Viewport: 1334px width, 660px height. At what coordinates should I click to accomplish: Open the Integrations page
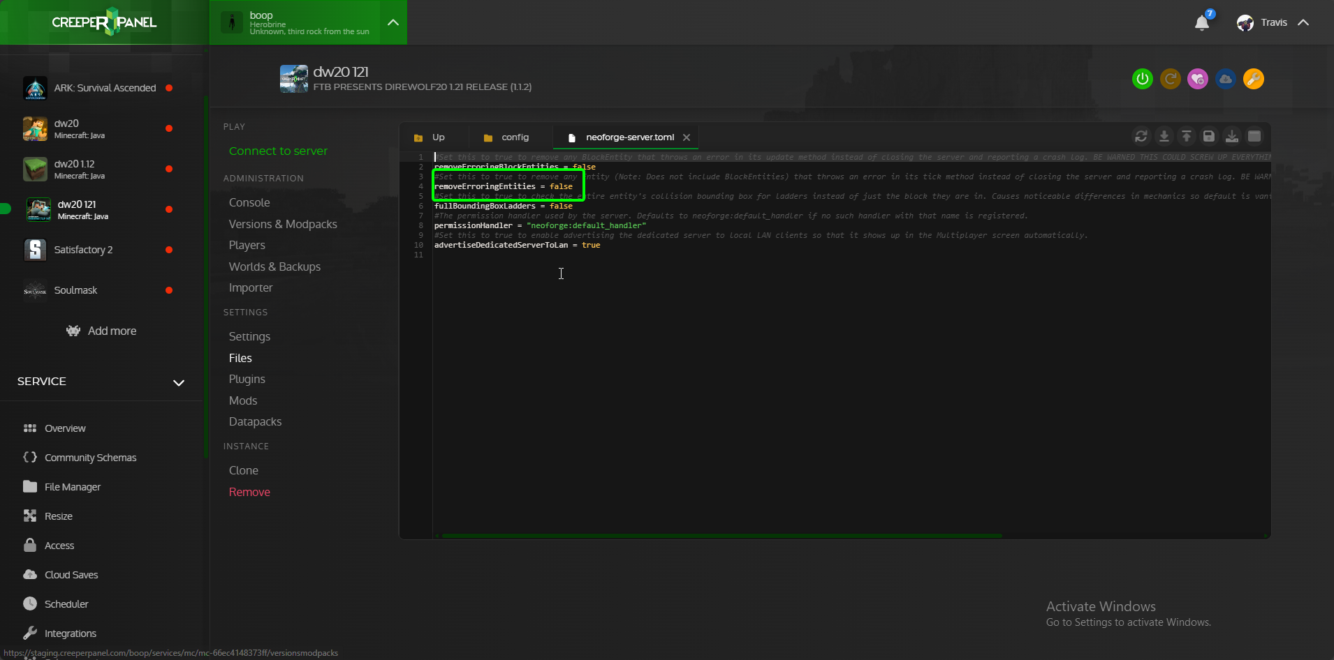[59, 633]
